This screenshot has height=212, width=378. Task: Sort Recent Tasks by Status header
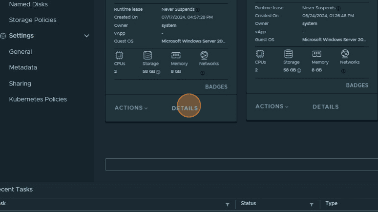point(248,203)
